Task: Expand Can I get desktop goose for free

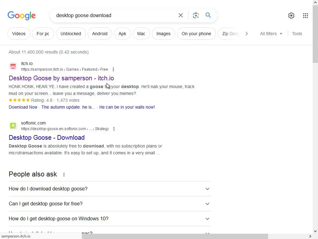Action: (110, 204)
